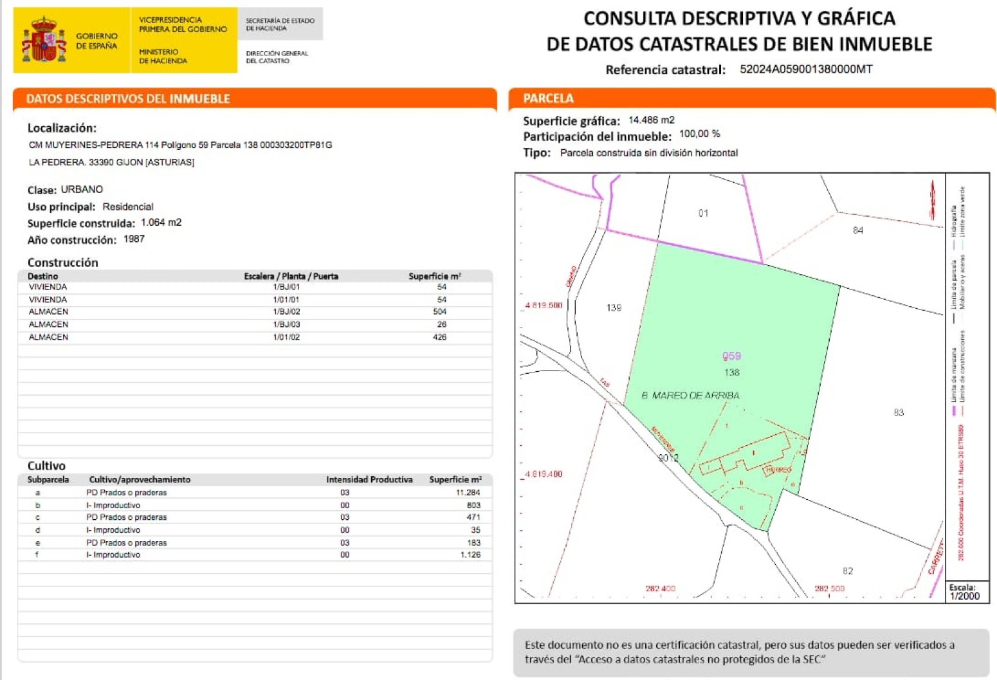Click the Spanish coat of arms emblem
The width and height of the screenshot is (997, 680).
pos(44,41)
